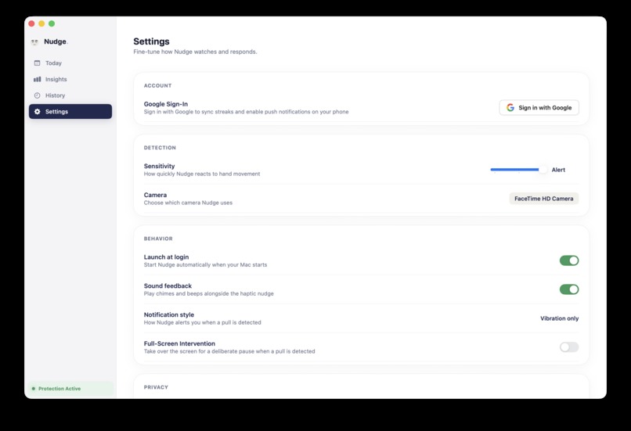Click the Sound feedback label
The width and height of the screenshot is (631, 431).
(168, 286)
